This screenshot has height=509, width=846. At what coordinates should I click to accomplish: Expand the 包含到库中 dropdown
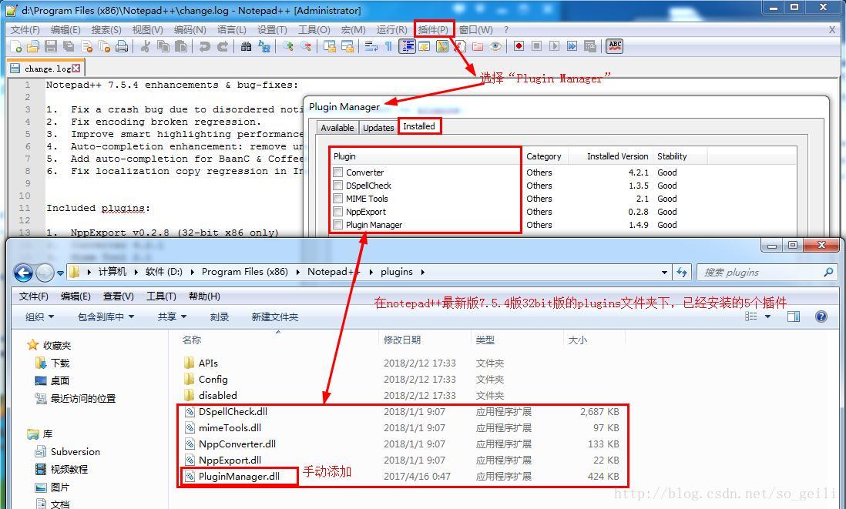pyautogui.click(x=106, y=316)
